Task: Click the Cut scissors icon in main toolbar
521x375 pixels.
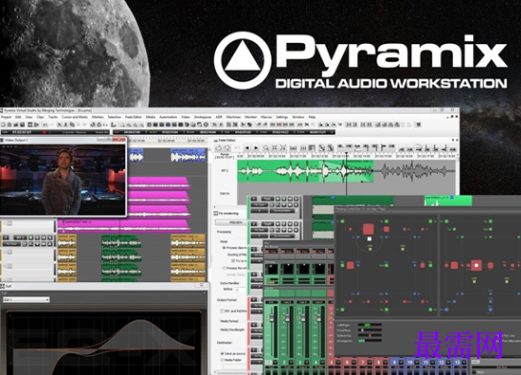Action: point(59,124)
